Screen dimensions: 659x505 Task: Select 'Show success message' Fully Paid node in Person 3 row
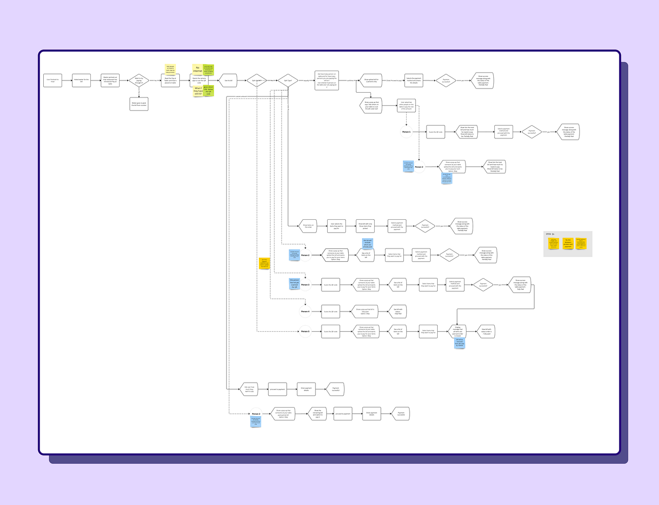click(x=520, y=285)
